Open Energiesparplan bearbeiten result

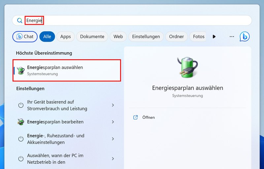pyautogui.click(x=67, y=122)
